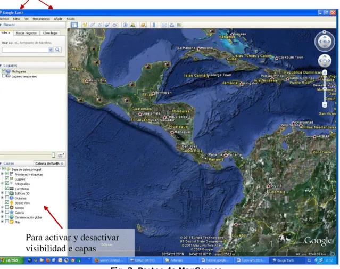Screen dimensions: 340x269
Task: Click the Mexico City placemark icon
Action: coord(87,81)
